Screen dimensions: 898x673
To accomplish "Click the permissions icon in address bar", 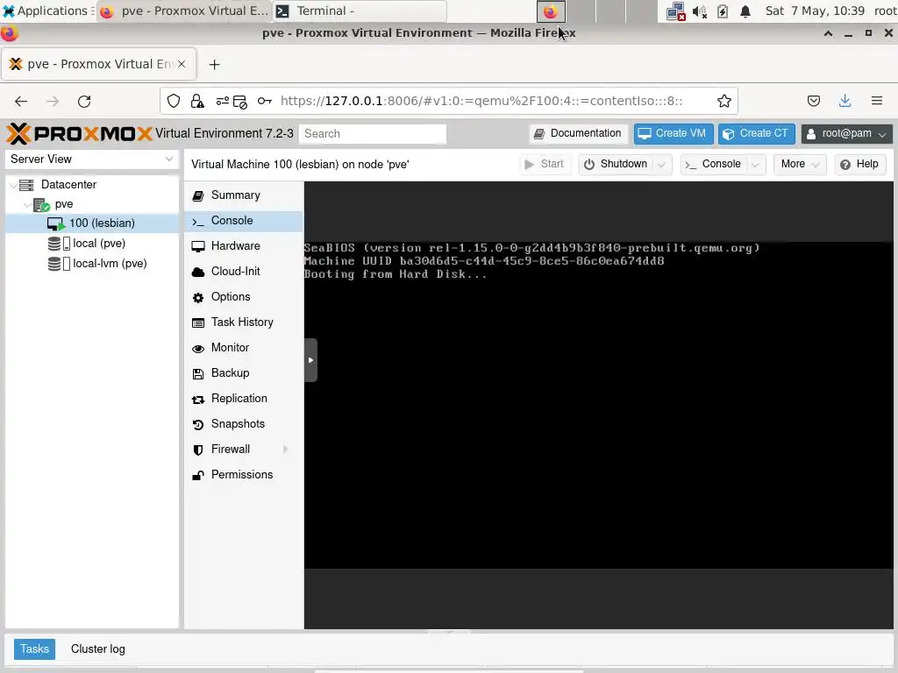I will 223,102.
